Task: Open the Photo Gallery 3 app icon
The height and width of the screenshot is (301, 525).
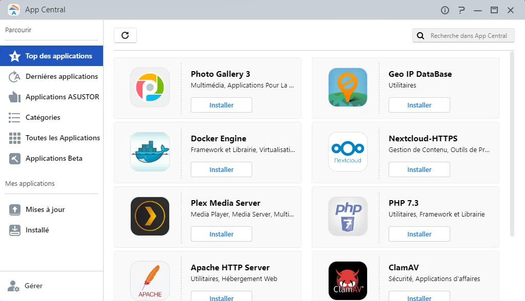Action: click(150, 87)
